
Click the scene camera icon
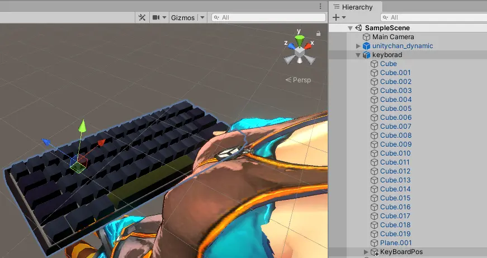coord(156,17)
